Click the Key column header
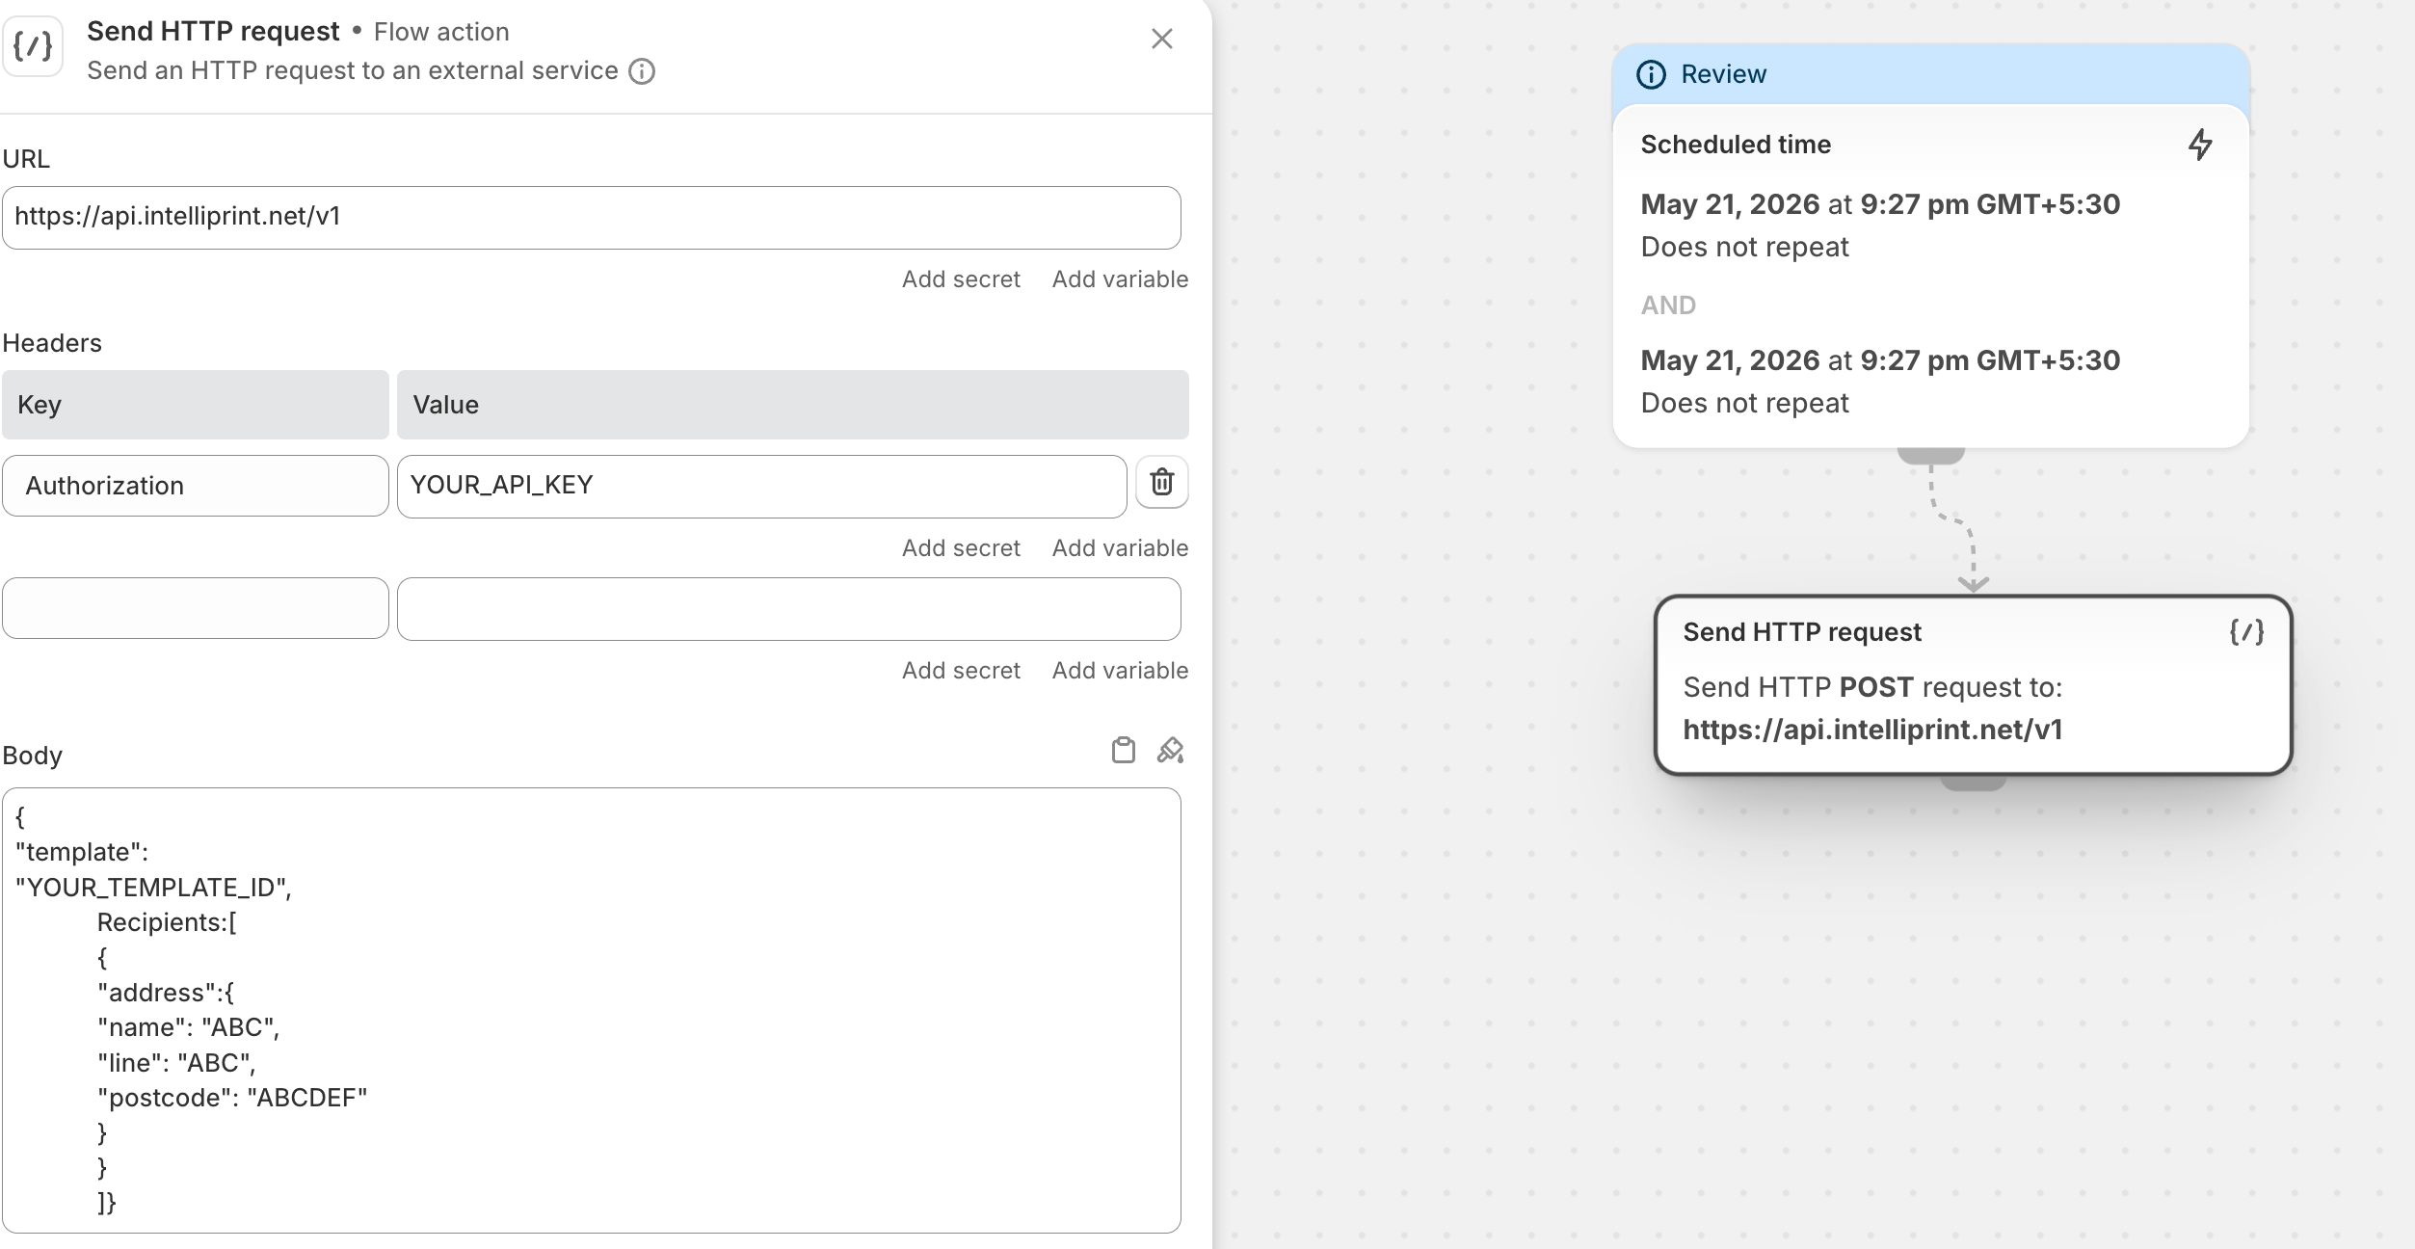Image resolution: width=2415 pixels, height=1249 pixels. tap(196, 405)
